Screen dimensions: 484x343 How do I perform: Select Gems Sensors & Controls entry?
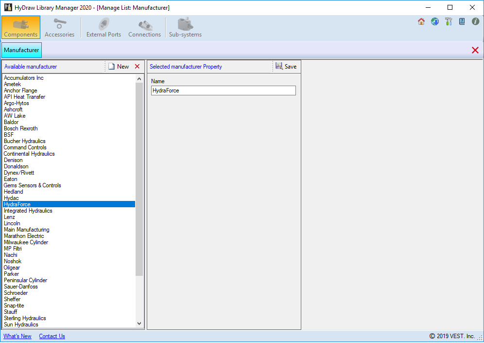(69, 185)
